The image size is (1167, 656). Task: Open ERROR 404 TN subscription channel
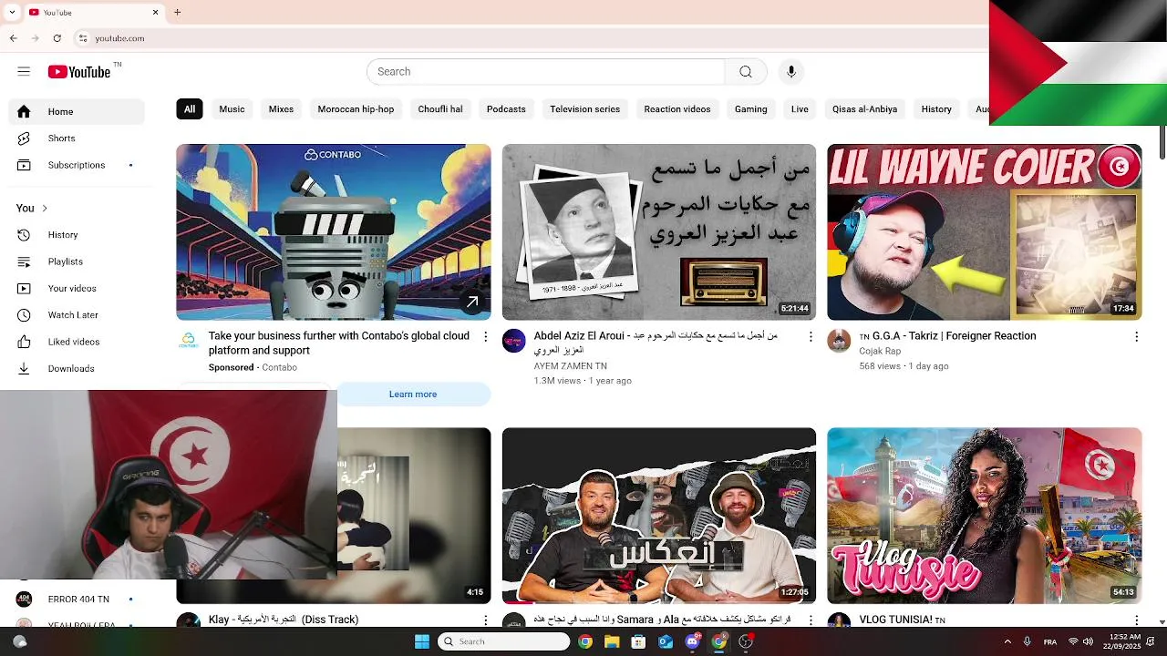pos(77,600)
